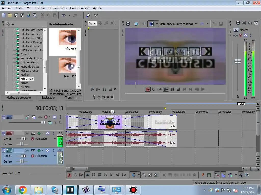Select the Zoom Edit tool magnifier
This screenshot has height=195, width=261.
pos(156,175)
